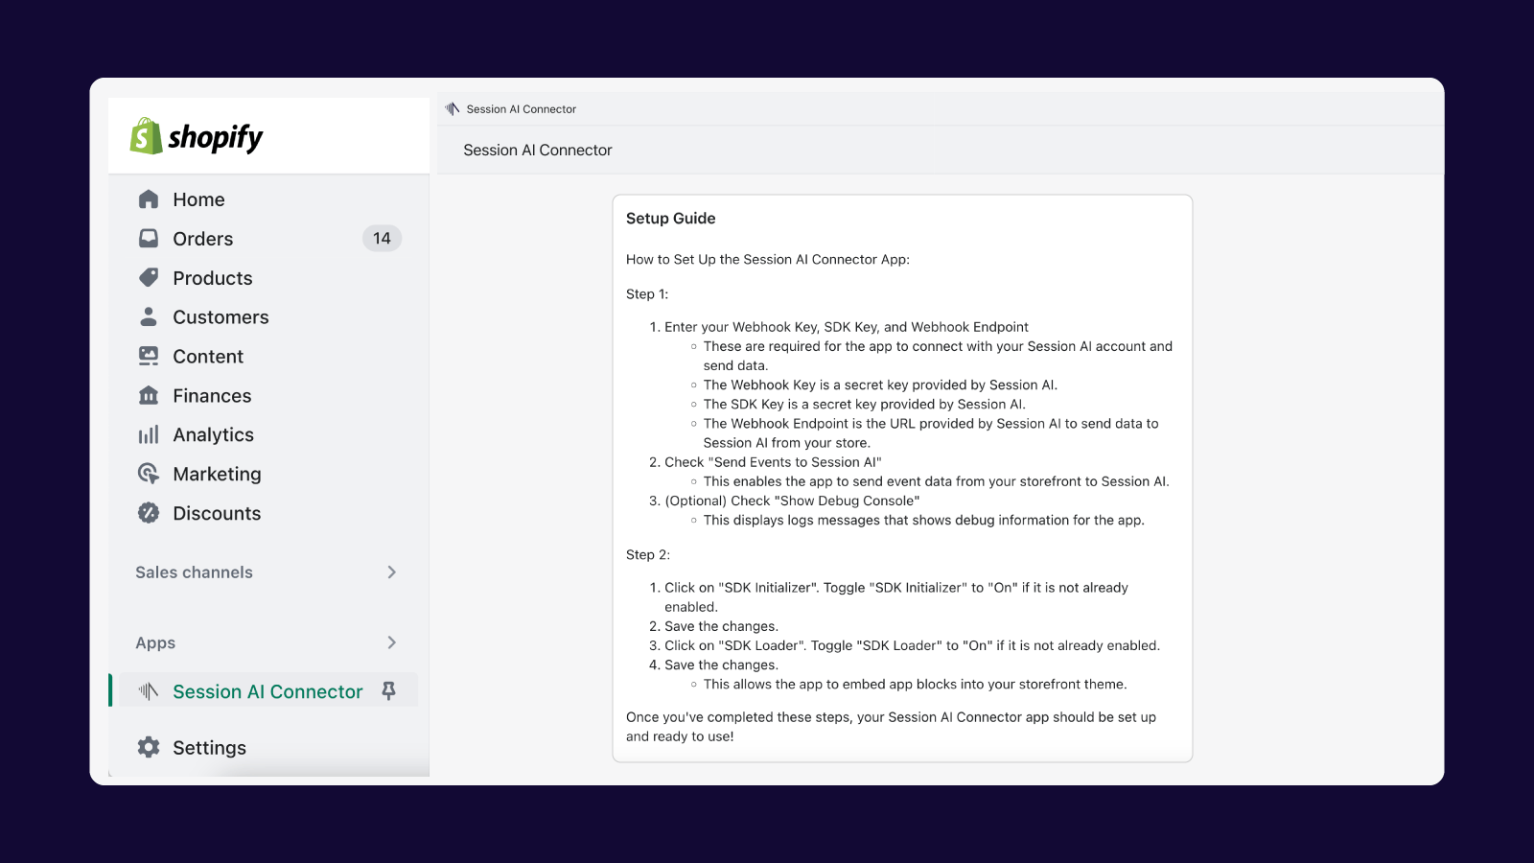
Task: Open Discounts in the sidebar
Action: [x=217, y=514]
